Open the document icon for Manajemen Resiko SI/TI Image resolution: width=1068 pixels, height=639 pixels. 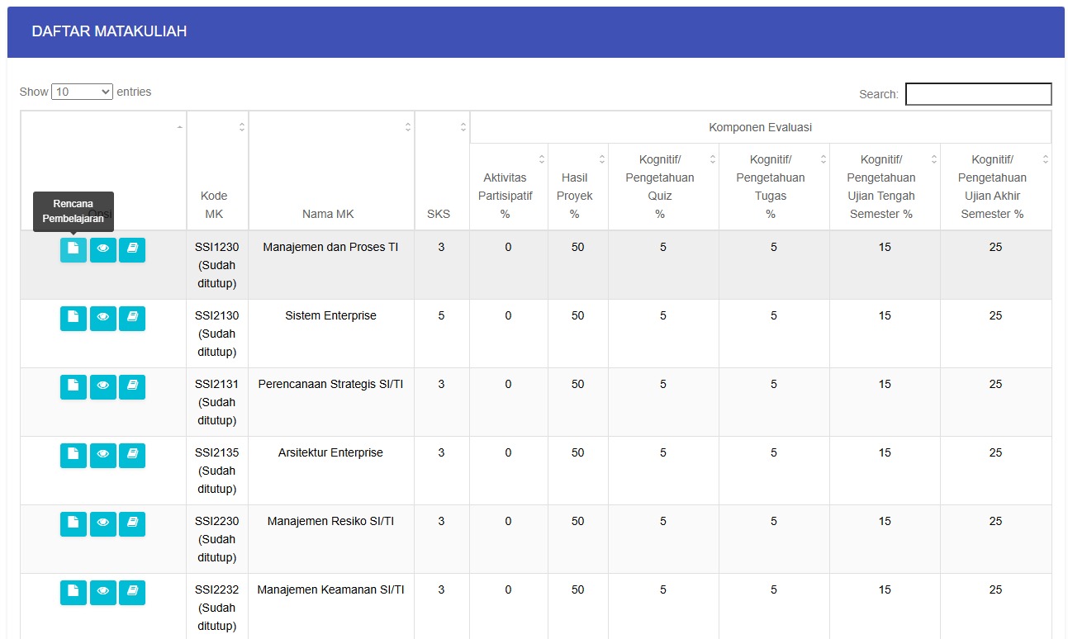74,524
